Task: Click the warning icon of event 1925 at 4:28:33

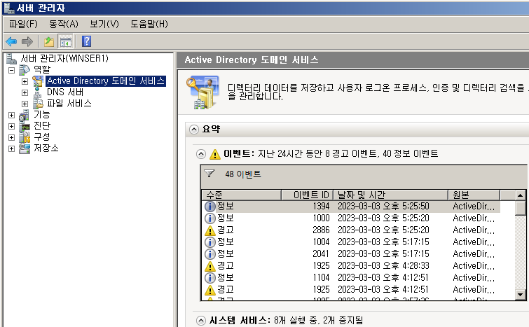Action: (x=209, y=266)
